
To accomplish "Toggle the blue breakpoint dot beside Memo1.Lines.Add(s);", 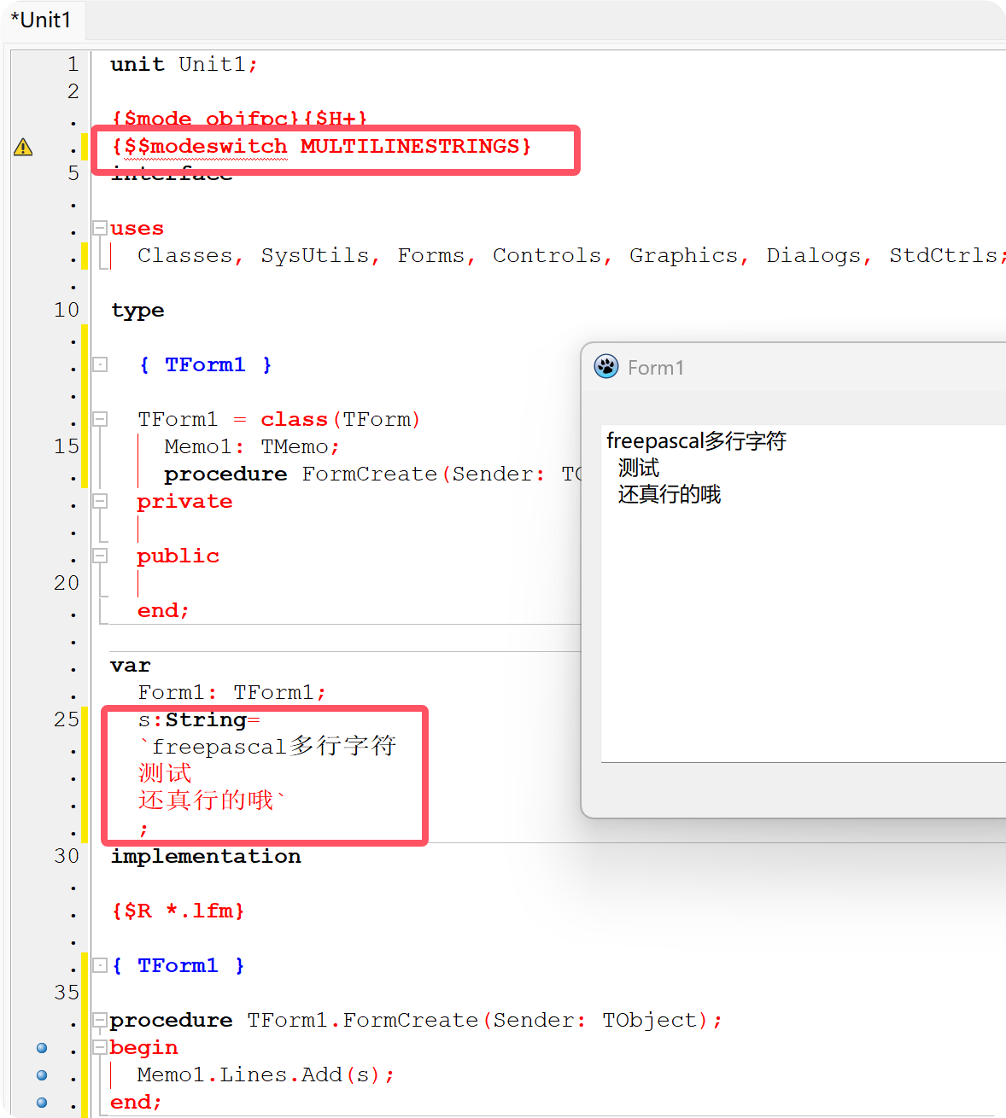I will coord(41,1075).
